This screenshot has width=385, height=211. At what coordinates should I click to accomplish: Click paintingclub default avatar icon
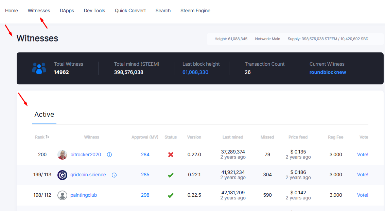63,195
